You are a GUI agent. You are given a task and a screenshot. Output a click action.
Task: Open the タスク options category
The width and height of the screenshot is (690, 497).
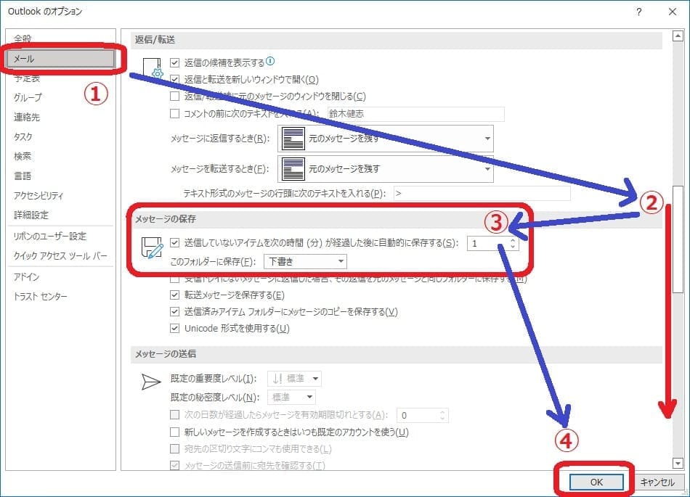click(x=23, y=136)
